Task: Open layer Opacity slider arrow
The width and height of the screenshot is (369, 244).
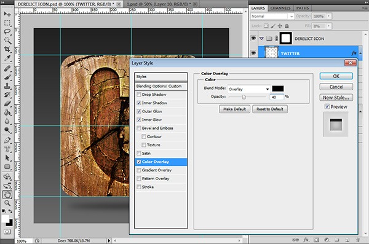Action: (329, 16)
